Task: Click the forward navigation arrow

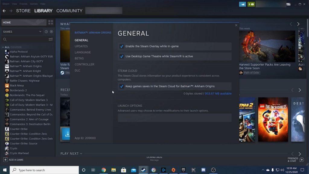Action: [11, 11]
